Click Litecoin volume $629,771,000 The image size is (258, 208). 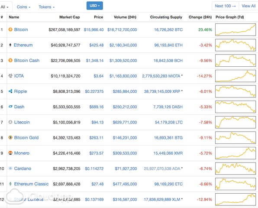click(125, 122)
